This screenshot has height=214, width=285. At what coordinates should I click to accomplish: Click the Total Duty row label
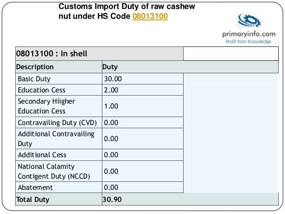33,199
